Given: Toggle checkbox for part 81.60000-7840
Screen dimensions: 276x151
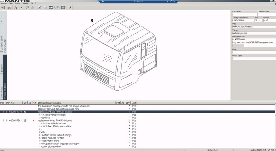Looking at the screenshot, I should [25, 112].
